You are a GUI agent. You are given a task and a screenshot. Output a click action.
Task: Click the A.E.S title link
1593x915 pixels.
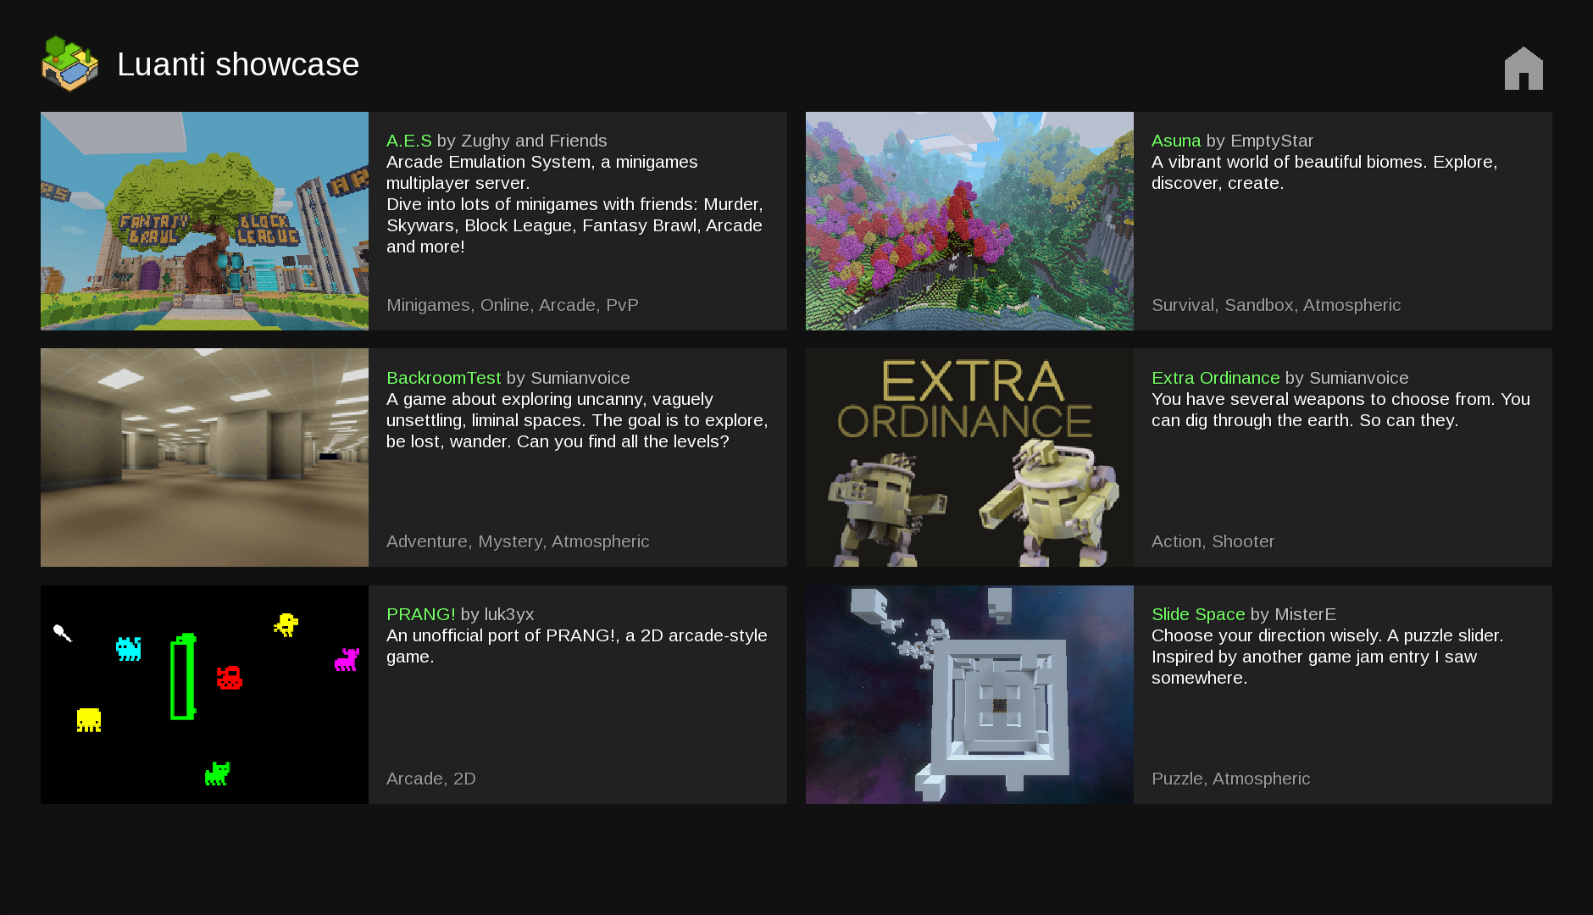point(408,141)
